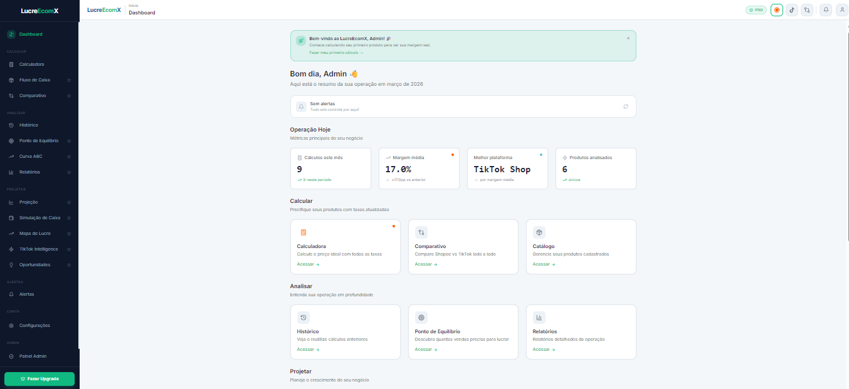Screen dimensions: 849x389
Task: Open the user profile icon
Action: click(841, 10)
